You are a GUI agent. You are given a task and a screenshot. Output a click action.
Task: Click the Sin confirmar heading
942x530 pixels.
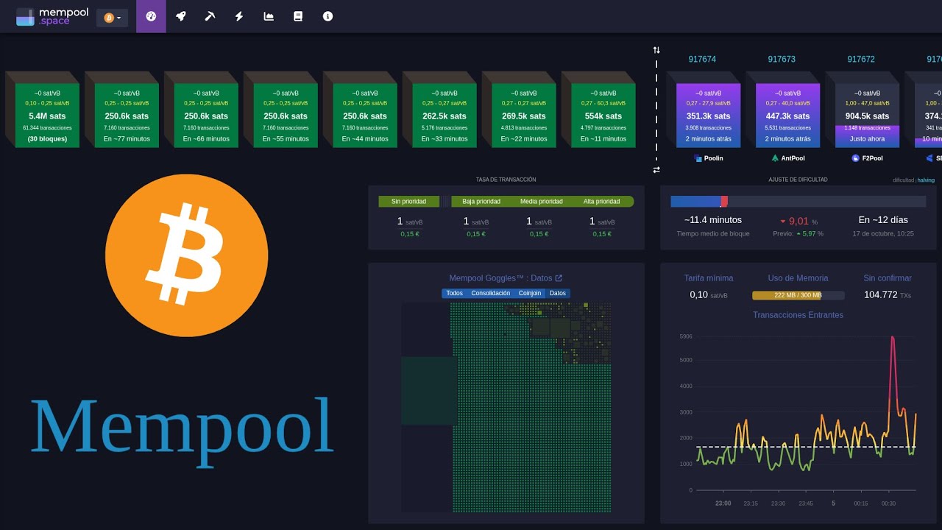point(888,278)
